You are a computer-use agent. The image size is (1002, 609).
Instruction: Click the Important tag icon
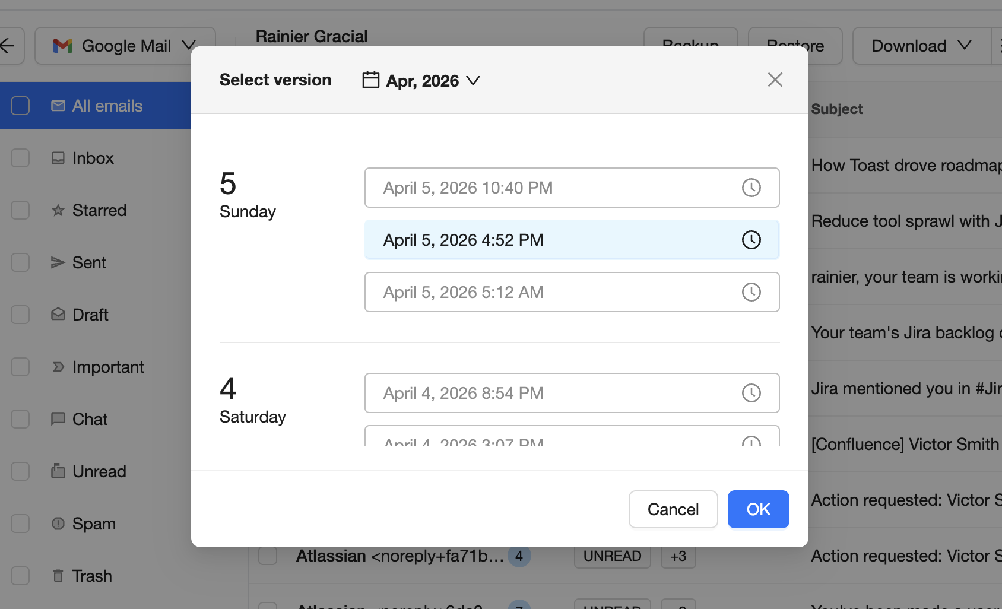(58, 367)
